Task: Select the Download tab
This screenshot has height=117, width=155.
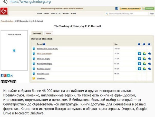Action: point(37,33)
